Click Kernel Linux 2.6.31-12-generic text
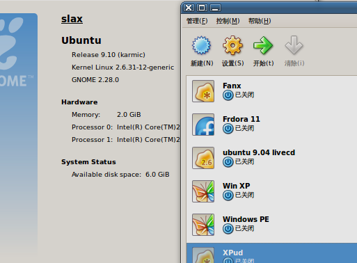 (x=122, y=67)
